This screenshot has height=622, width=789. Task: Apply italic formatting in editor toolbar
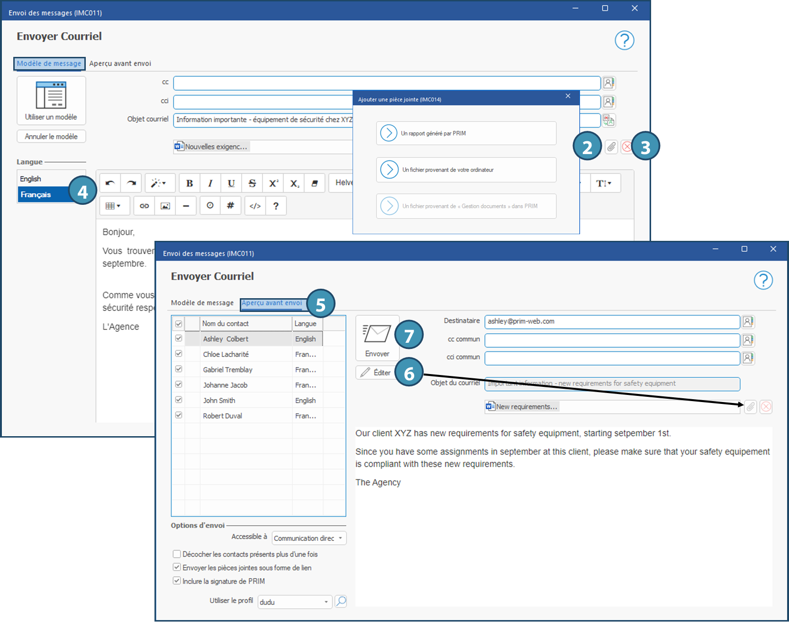(x=210, y=183)
